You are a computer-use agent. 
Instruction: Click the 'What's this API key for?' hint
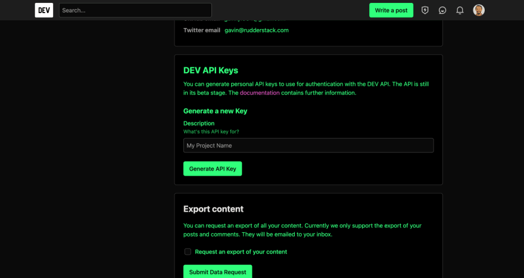[211, 132]
